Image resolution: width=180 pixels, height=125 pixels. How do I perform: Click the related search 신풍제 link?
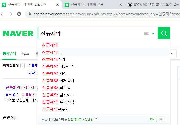(33, 66)
